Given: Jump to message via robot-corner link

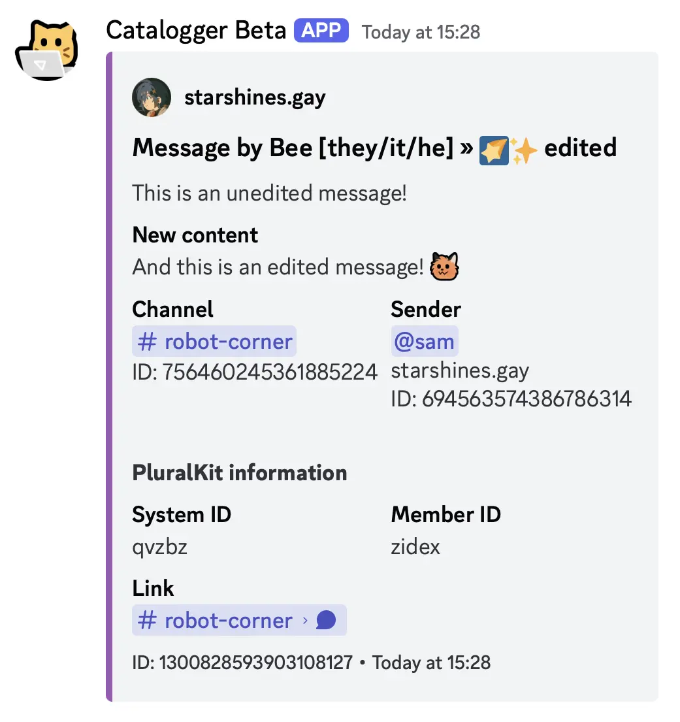Looking at the screenshot, I should (x=228, y=620).
